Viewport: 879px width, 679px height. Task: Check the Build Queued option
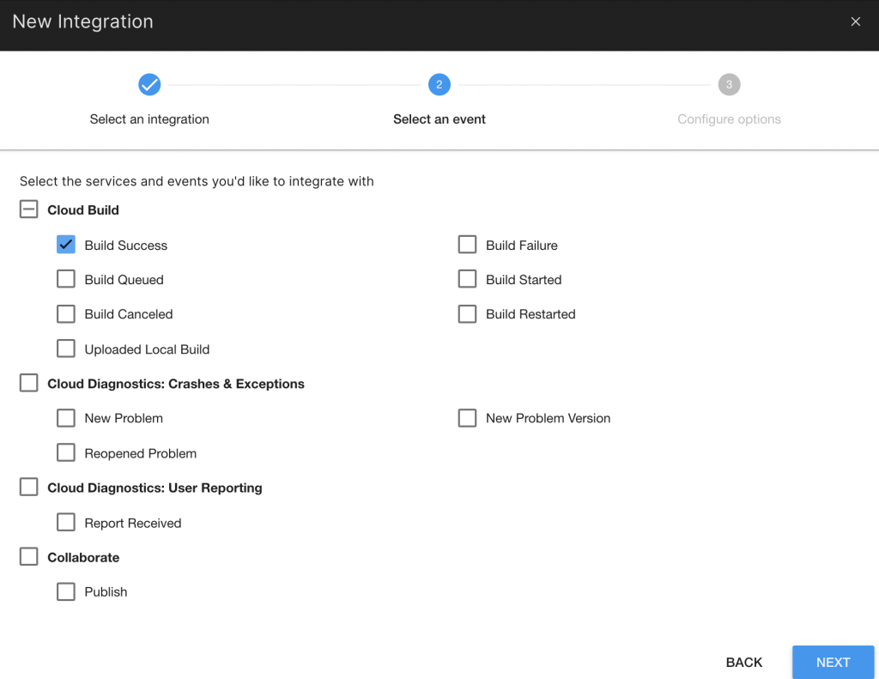[x=66, y=279]
